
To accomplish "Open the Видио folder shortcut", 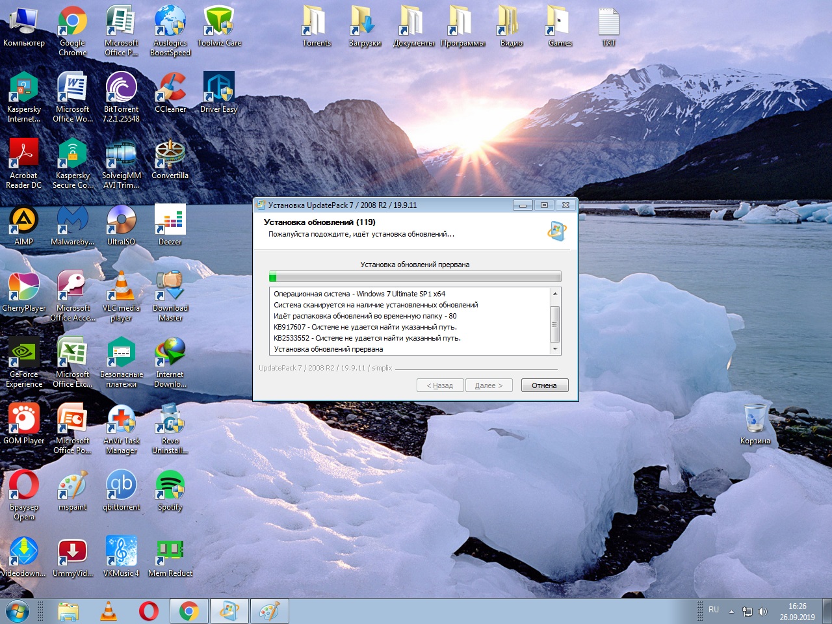I will pyautogui.click(x=512, y=27).
